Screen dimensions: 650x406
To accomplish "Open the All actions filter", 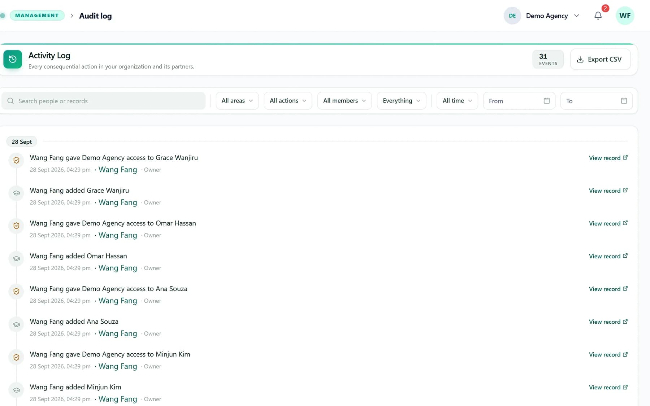I will (x=288, y=101).
